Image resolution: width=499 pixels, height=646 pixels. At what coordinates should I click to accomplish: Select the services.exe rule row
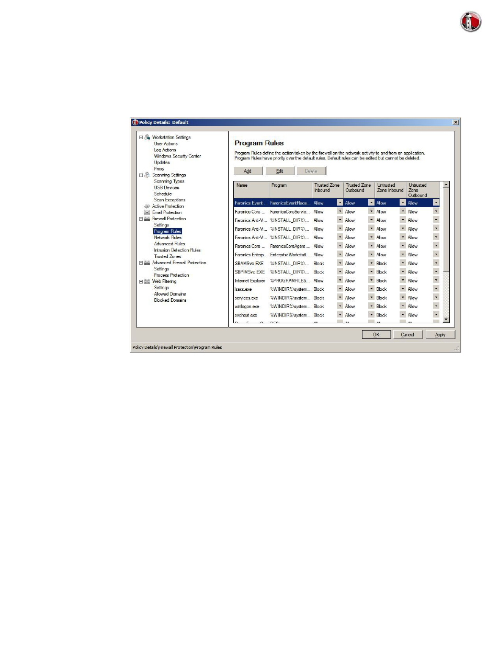click(337, 298)
